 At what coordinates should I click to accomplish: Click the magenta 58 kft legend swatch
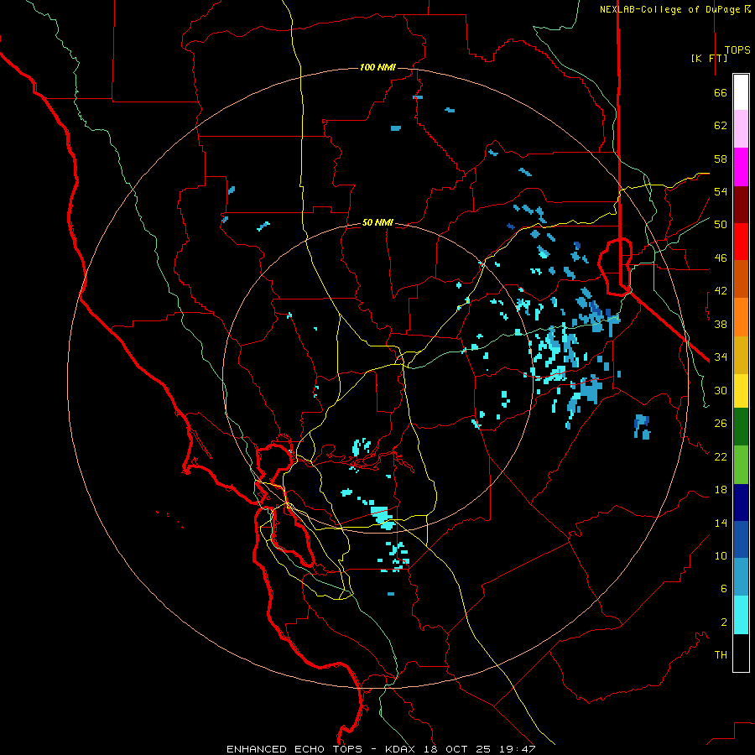pos(741,167)
